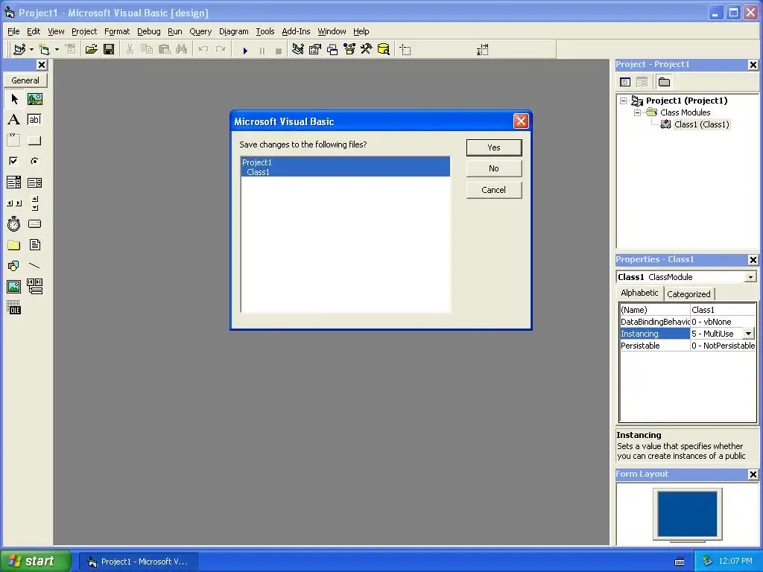Click the Open Project folder icon

point(91,49)
